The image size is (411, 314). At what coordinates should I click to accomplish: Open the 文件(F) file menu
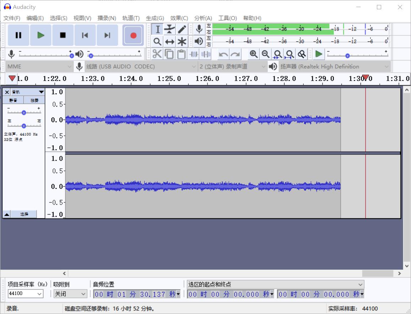pos(12,18)
